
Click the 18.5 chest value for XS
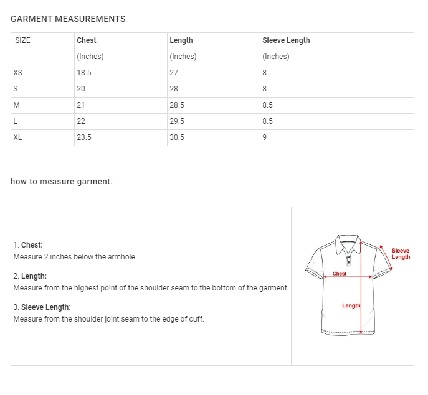[x=84, y=73]
